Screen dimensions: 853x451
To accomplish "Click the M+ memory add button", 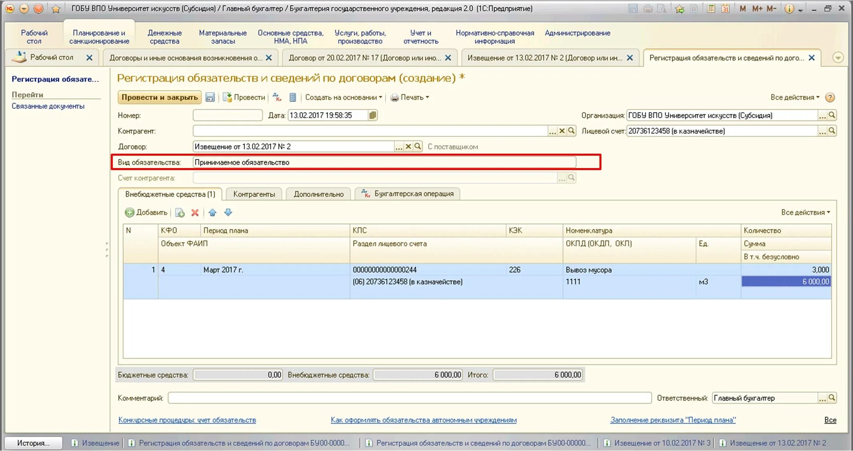I will coord(757,8).
